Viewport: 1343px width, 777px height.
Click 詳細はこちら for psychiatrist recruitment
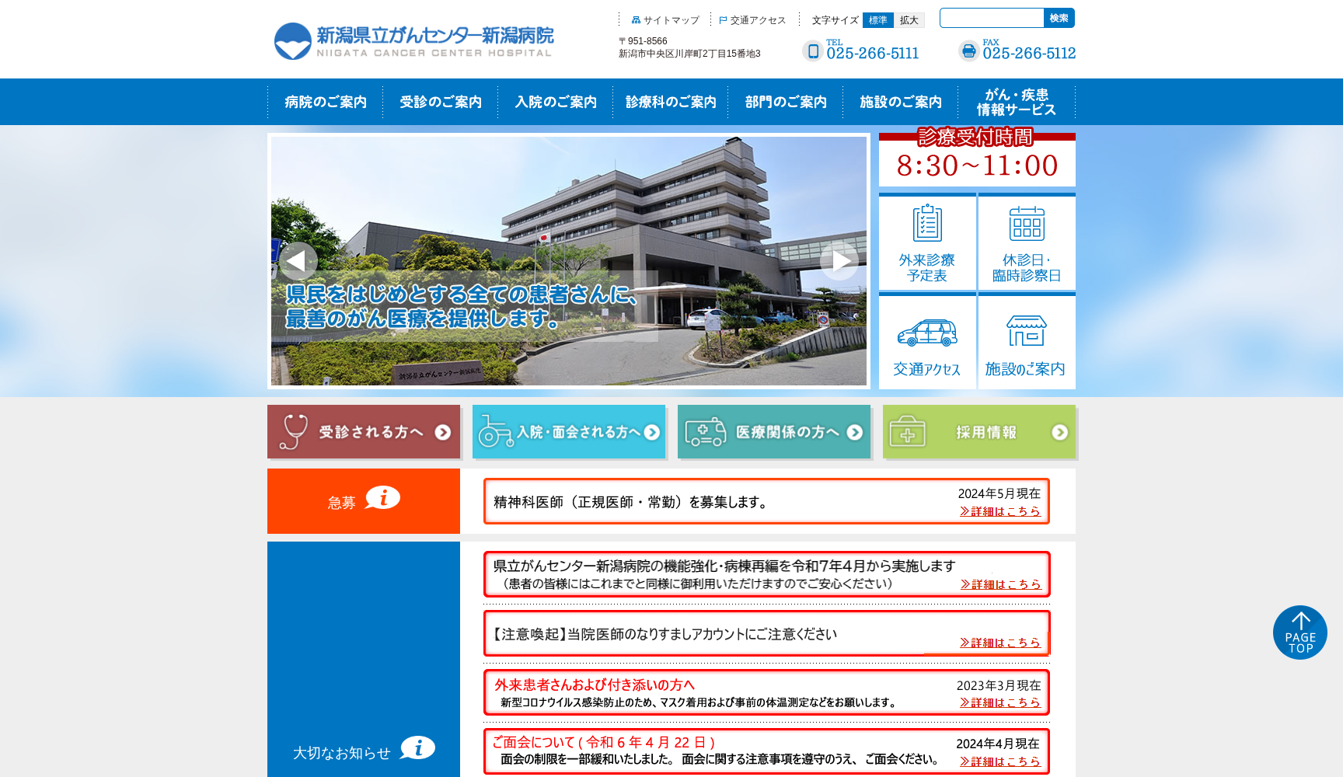pyautogui.click(x=999, y=512)
